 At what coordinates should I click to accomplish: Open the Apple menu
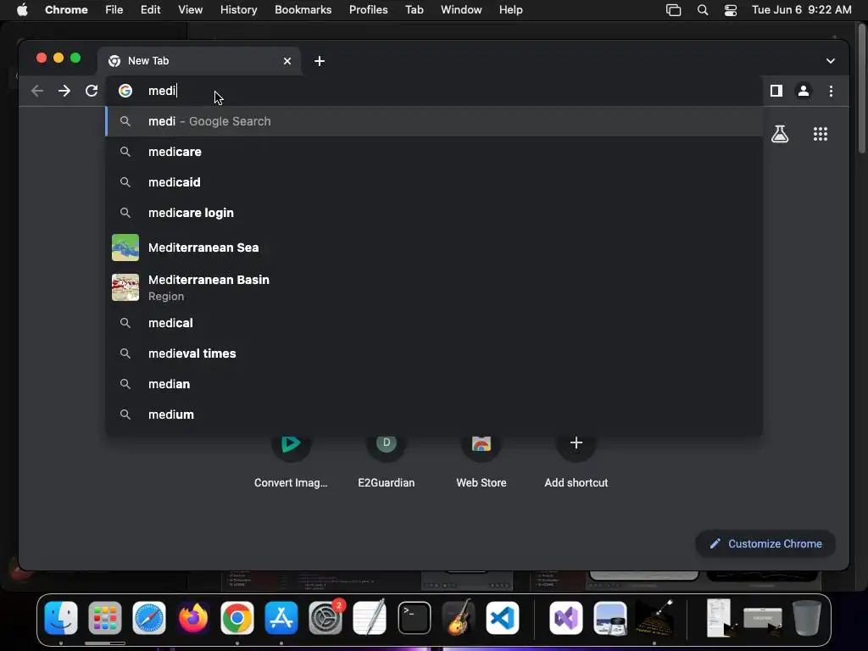[x=22, y=10]
